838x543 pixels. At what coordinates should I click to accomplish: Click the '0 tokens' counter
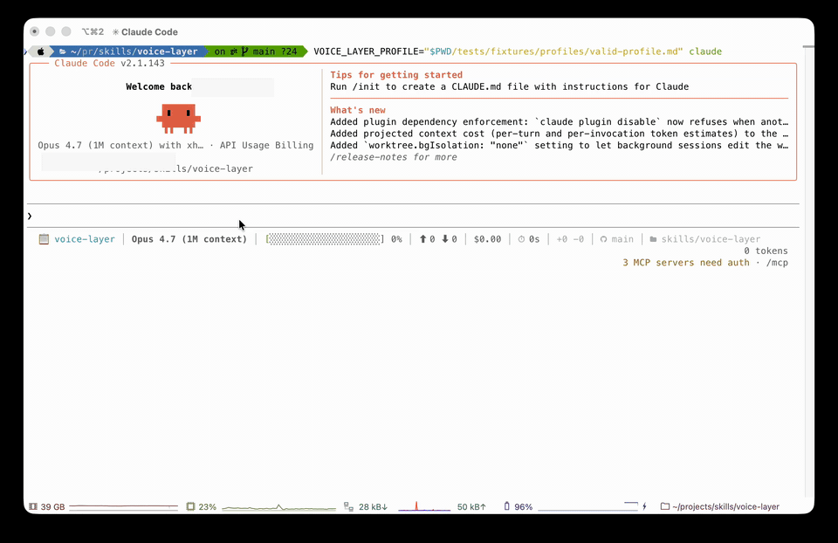click(x=766, y=251)
